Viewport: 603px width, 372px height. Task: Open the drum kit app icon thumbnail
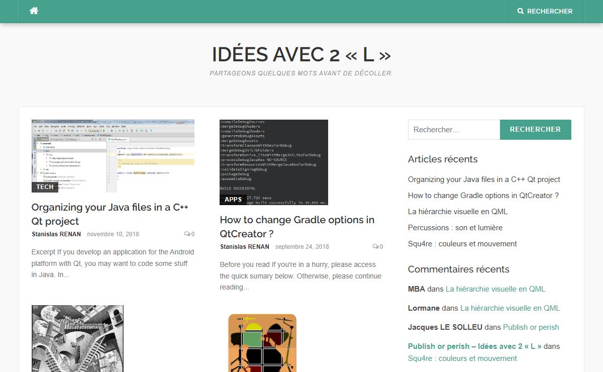tap(262, 343)
